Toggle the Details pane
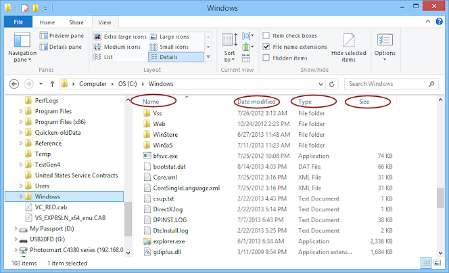449x273 pixels. tap(60, 47)
